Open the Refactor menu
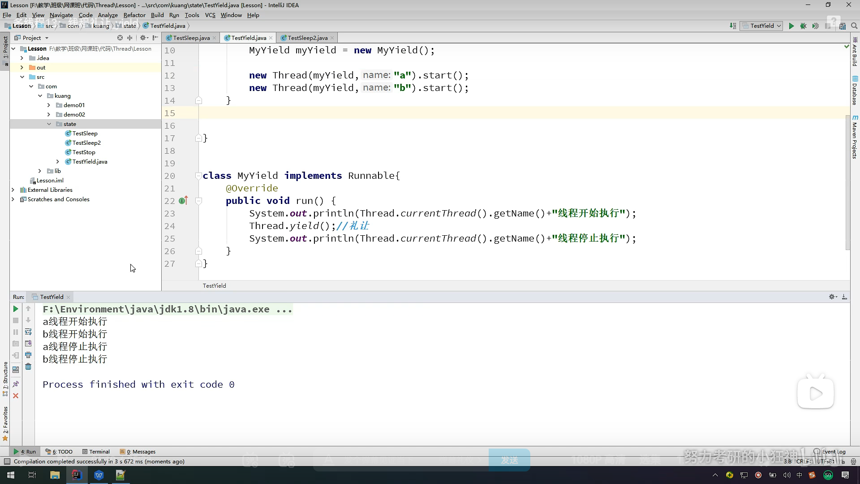Screen dimensions: 860x484 [x=134, y=15]
